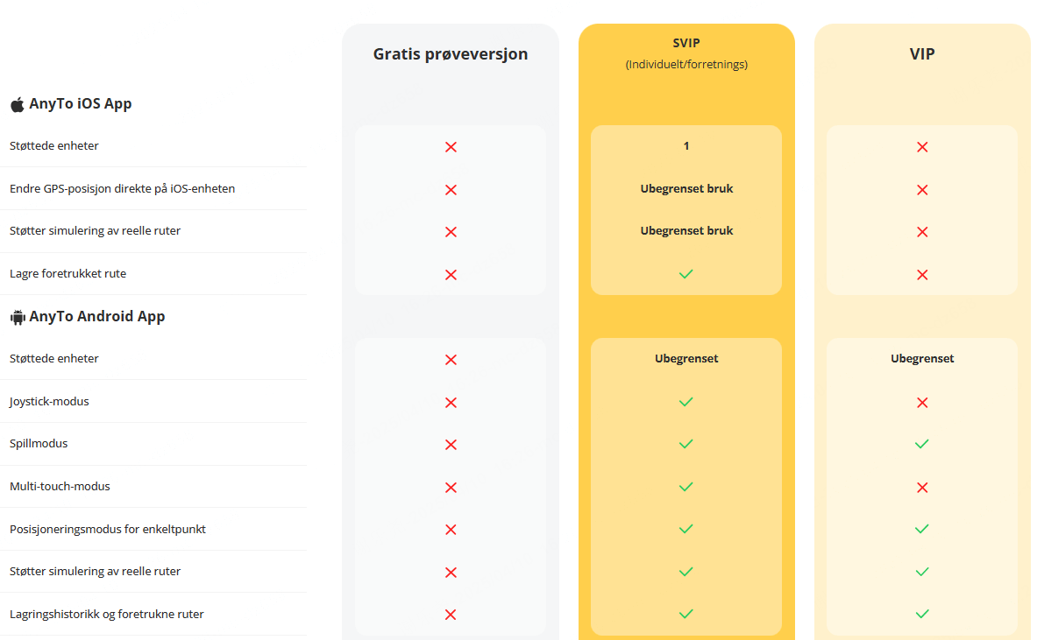
Task: Click the Multi-touch-modus feature label
Action: pos(60,486)
